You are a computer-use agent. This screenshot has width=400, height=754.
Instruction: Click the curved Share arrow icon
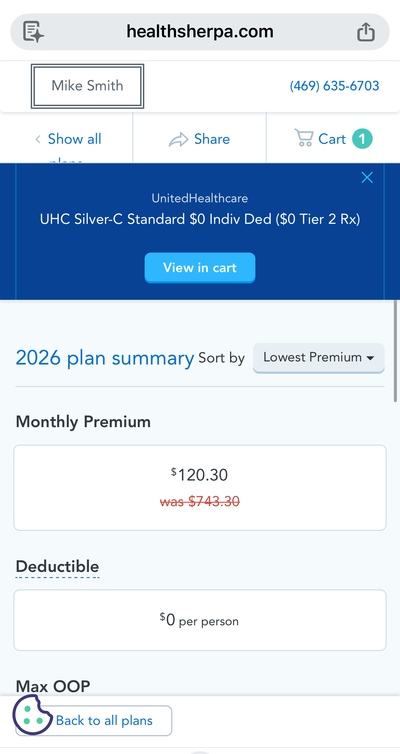pos(178,140)
